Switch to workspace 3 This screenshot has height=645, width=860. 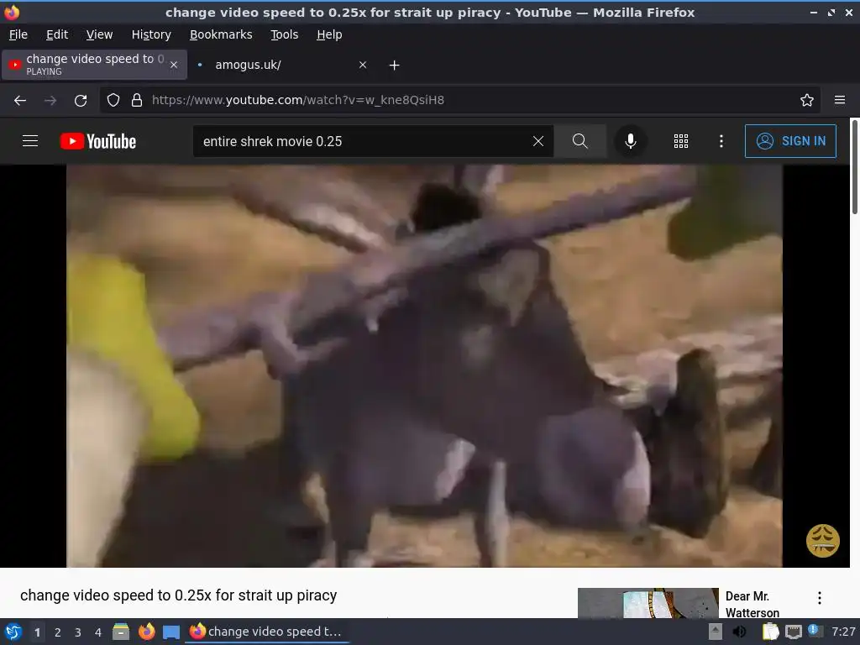78,632
